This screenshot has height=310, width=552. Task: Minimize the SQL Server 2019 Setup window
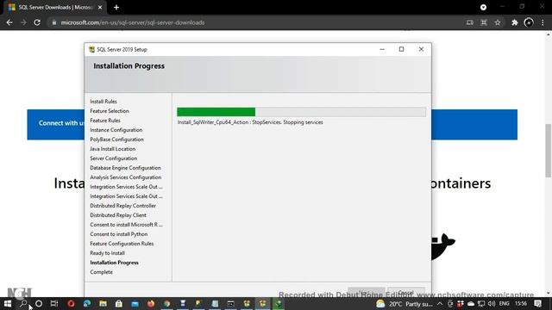[382, 49]
